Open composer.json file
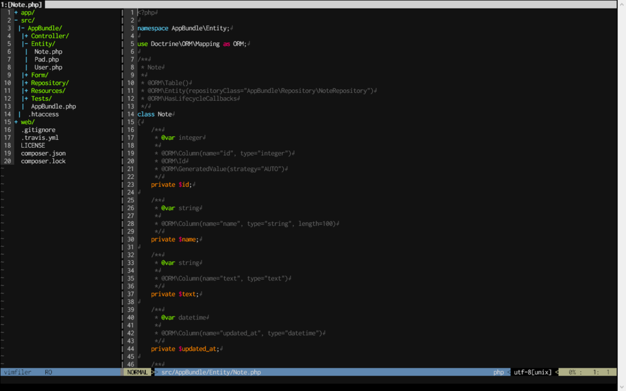 (43, 153)
